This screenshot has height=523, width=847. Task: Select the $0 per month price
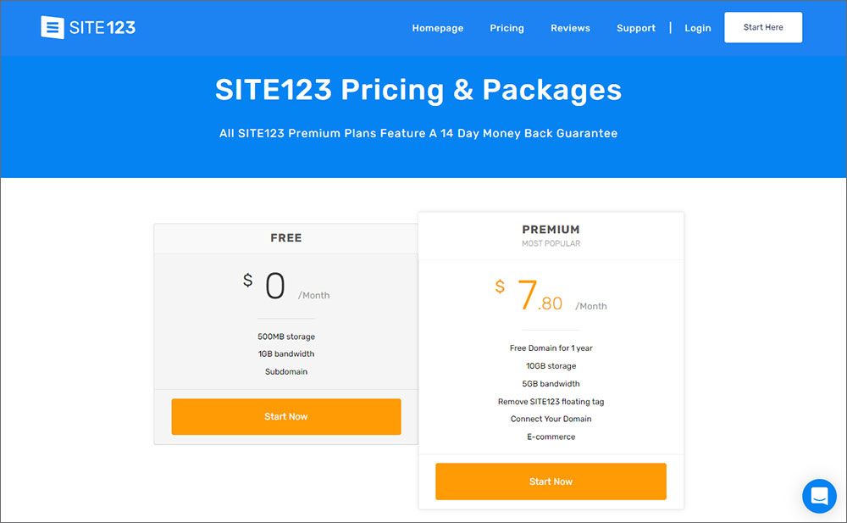click(285, 287)
